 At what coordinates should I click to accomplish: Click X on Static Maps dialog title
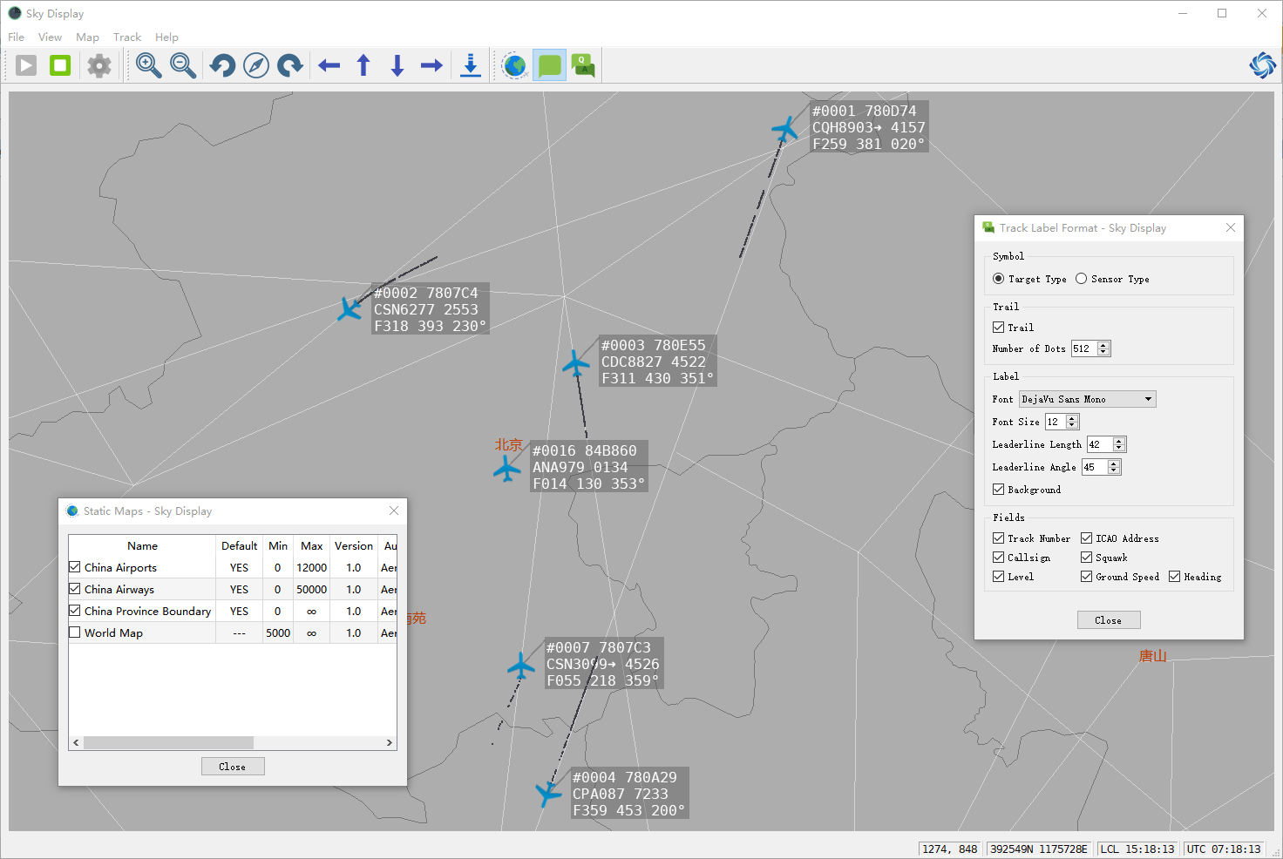click(393, 511)
